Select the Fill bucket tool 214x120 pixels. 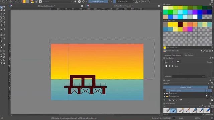point(1,41)
